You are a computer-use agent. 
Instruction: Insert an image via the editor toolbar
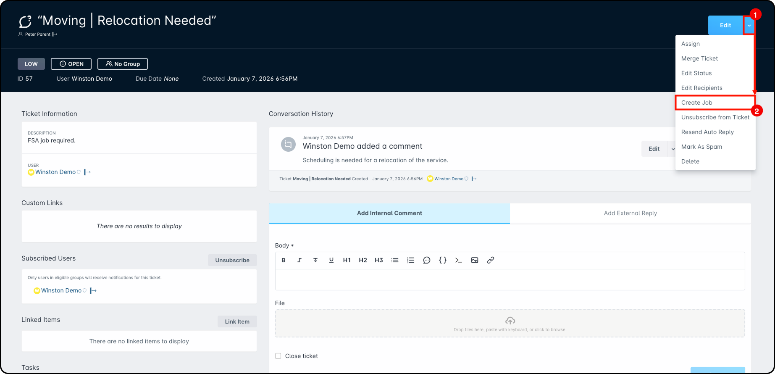point(475,260)
